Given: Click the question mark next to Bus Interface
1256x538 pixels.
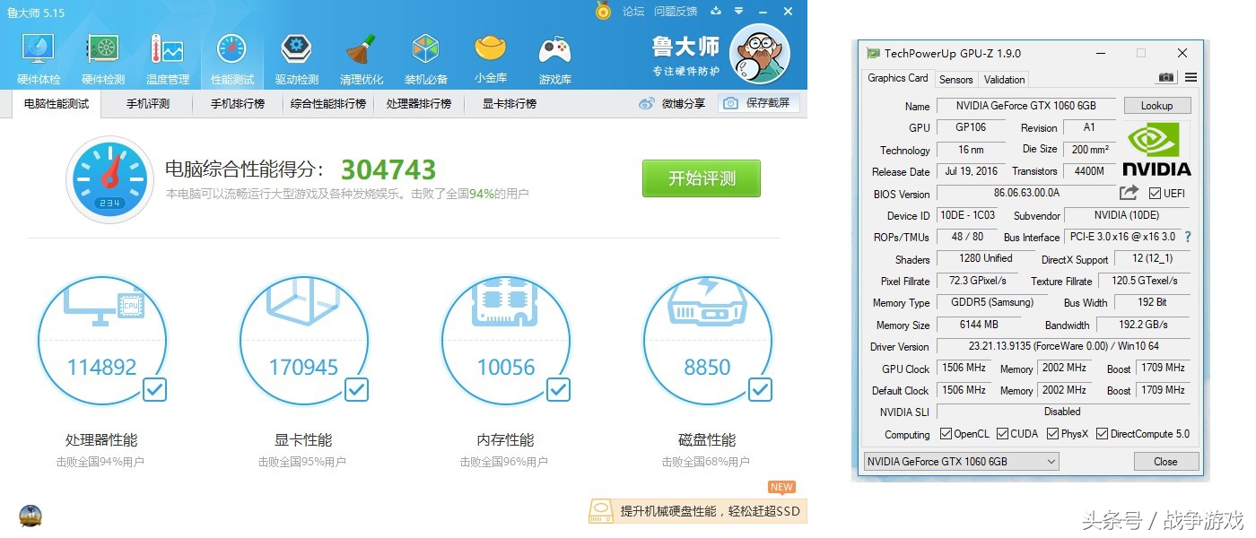Looking at the screenshot, I should (1187, 237).
